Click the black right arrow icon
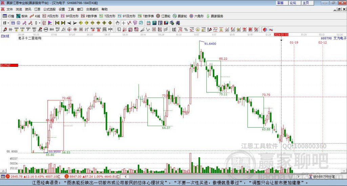This screenshot has width=347, height=186. pos(75,23)
